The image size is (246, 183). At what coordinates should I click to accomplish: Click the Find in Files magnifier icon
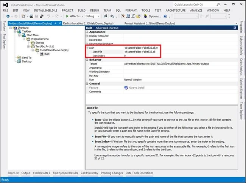[x=112, y=16]
